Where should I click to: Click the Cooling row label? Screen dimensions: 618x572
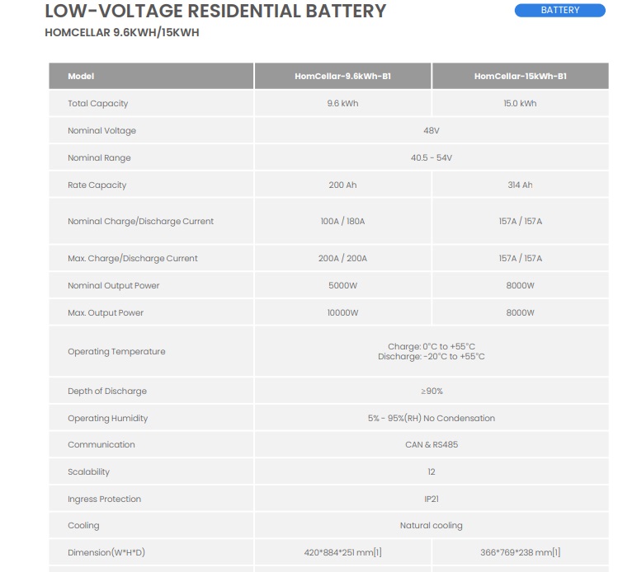click(83, 525)
